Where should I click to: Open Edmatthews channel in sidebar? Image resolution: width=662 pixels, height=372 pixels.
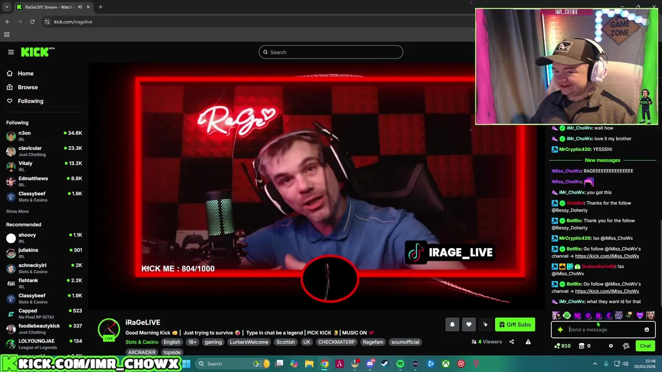click(x=44, y=181)
